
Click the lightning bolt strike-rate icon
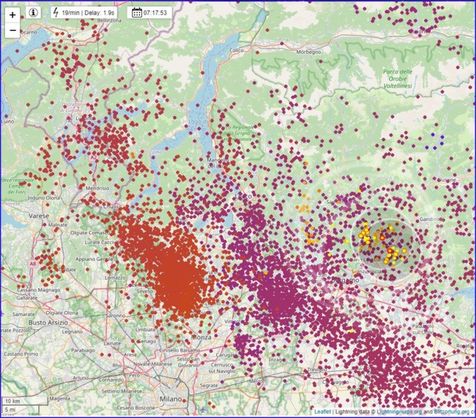(x=57, y=12)
